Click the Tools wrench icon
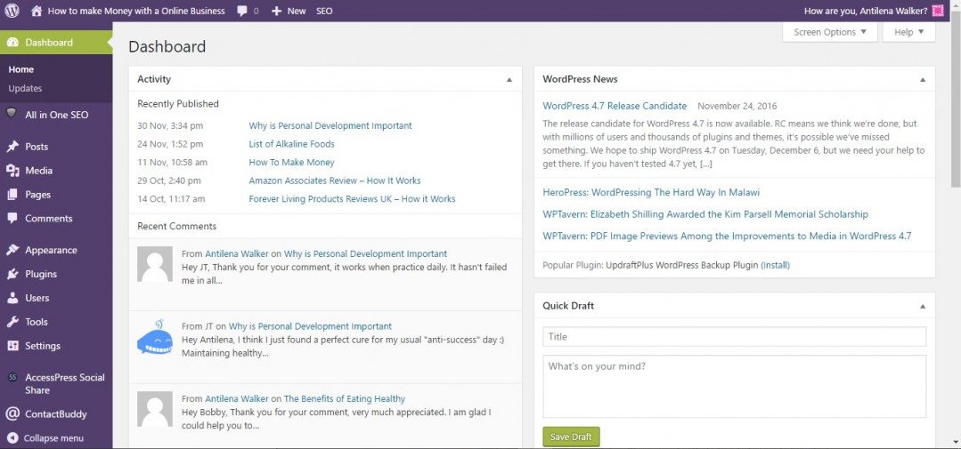The image size is (961, 449). tap(12, 321)
